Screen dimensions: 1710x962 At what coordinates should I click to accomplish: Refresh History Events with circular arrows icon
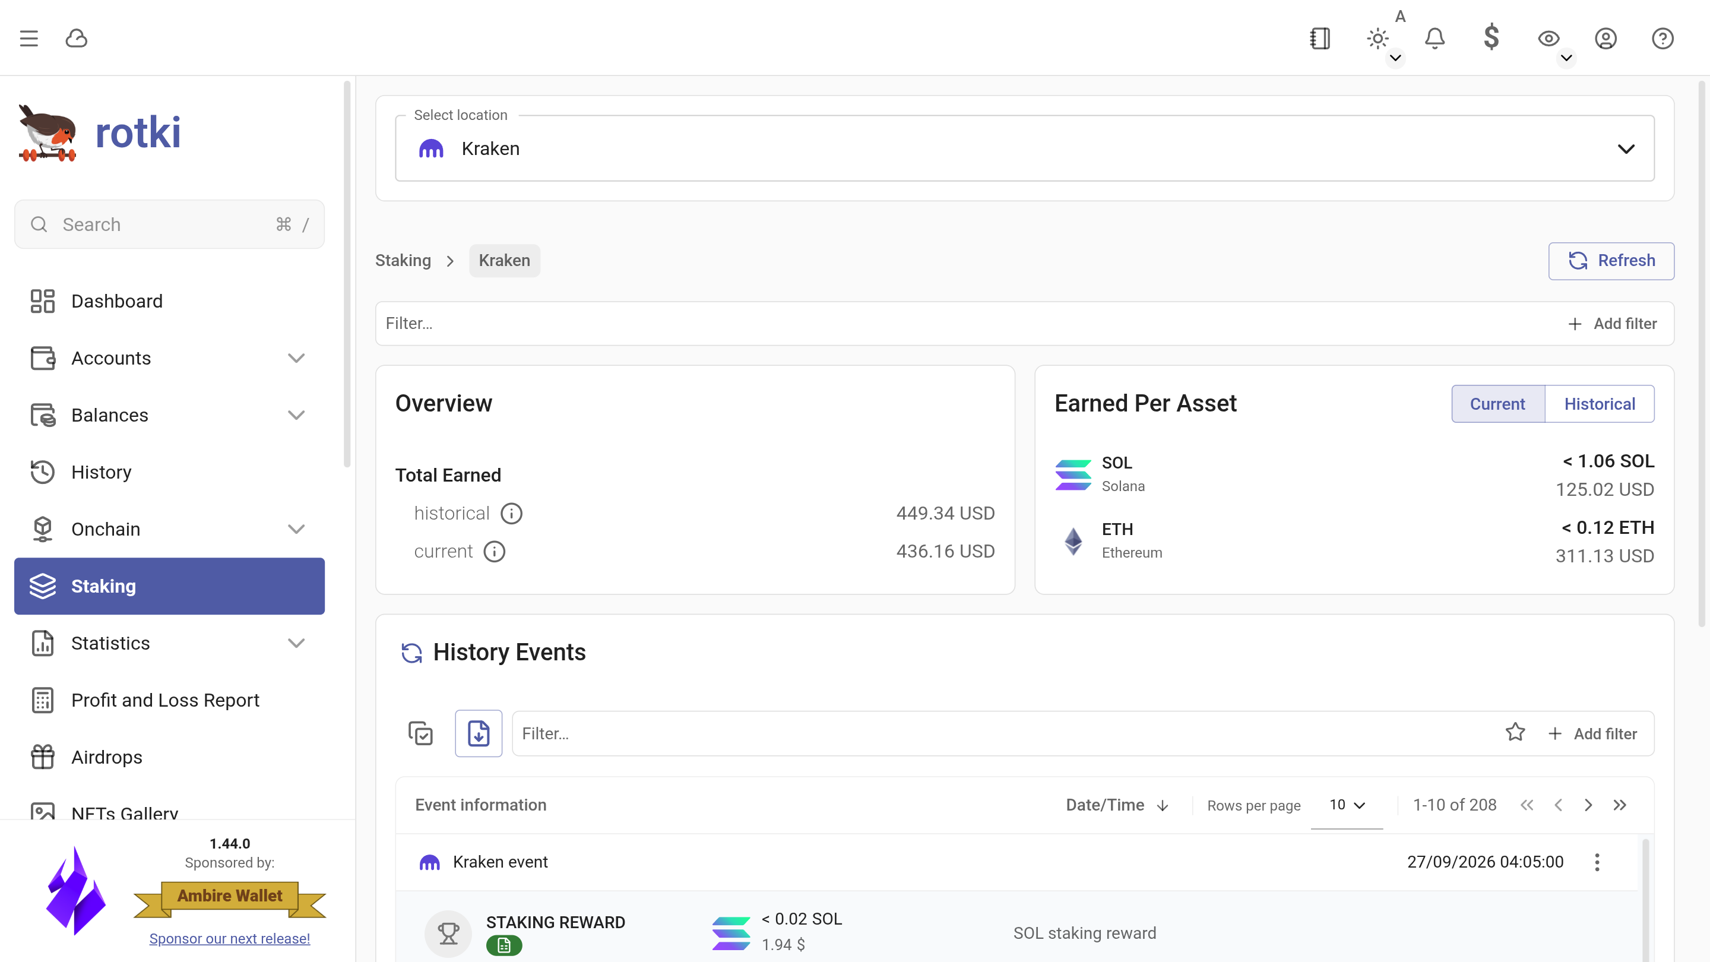point(411,653)
